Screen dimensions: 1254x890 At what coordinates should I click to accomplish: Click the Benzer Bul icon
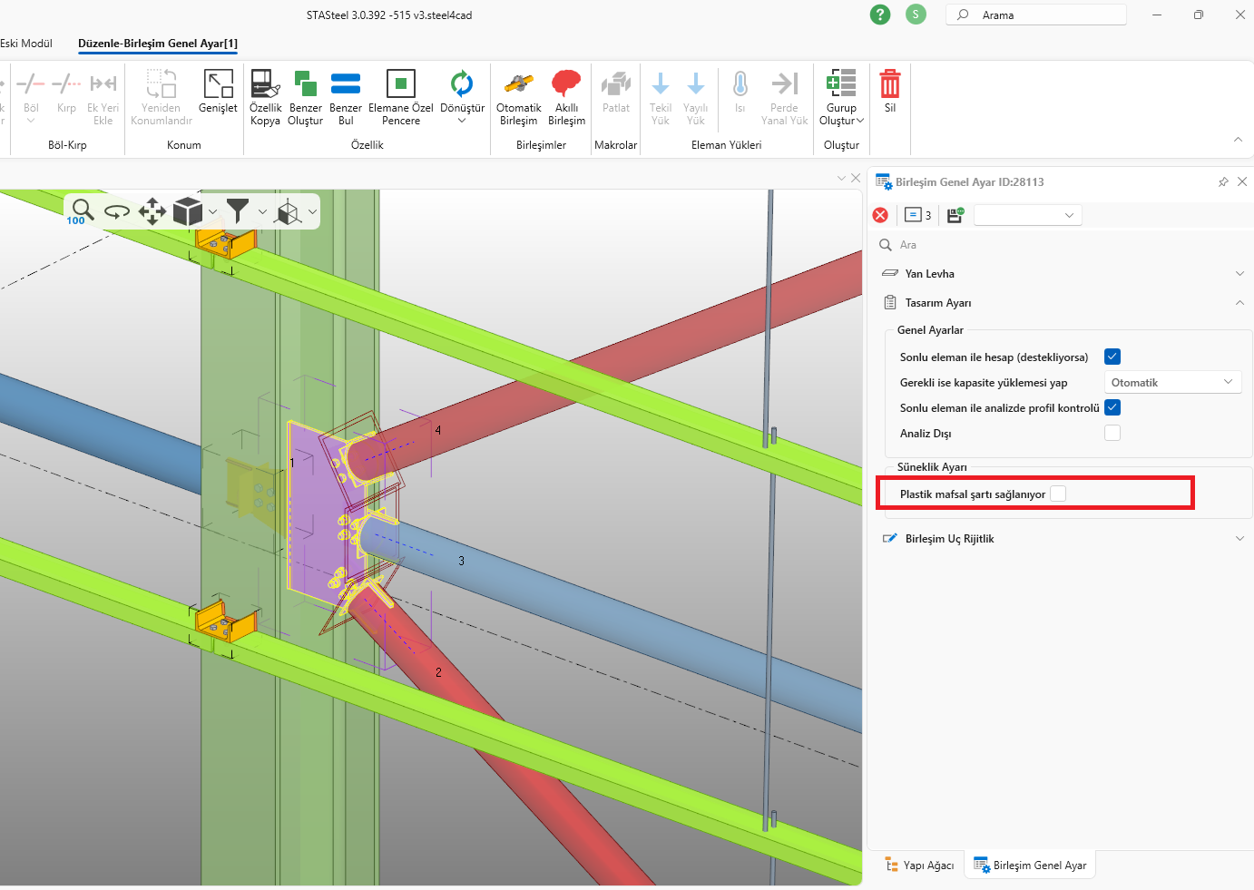tap(346, 85)
